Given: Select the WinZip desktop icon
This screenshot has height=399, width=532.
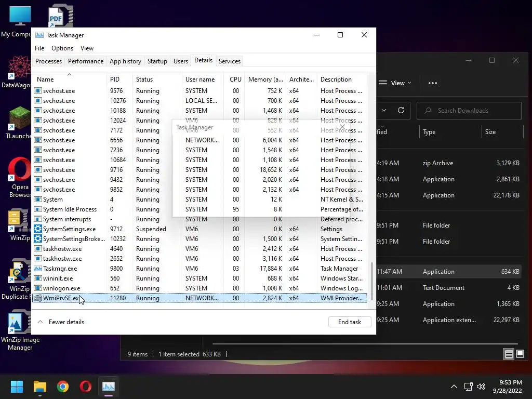Looking at the screenshot, I should click(x=19, y=224).
